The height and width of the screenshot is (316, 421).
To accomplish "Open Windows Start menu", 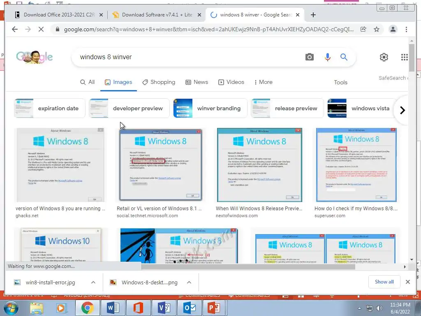I will click(x=11, y=308).
